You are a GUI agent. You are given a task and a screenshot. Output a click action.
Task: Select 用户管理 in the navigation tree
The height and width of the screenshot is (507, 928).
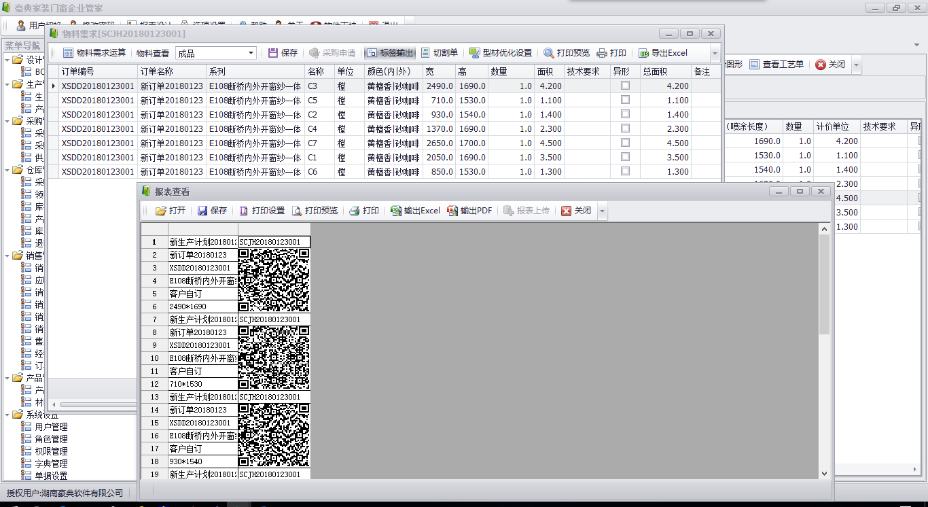coord(51,427)
